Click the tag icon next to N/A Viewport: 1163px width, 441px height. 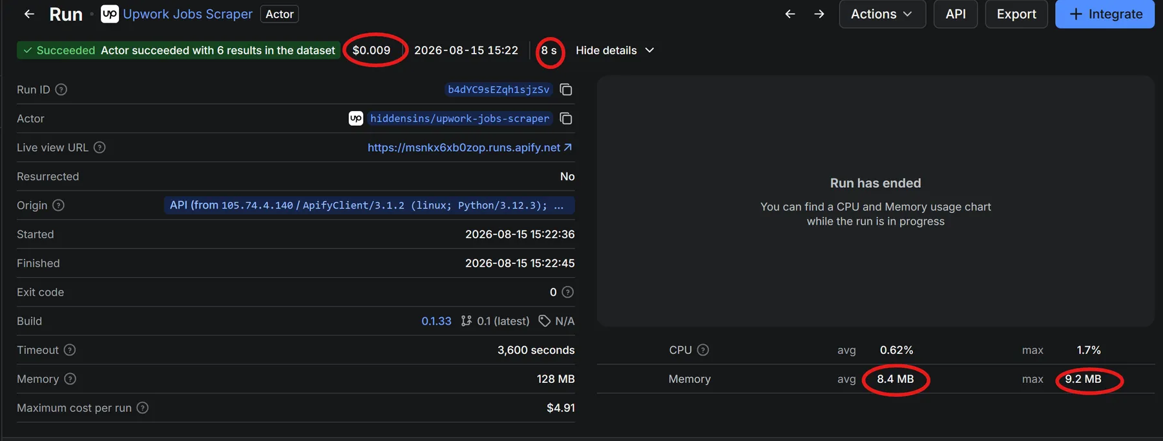coord(545,321)
